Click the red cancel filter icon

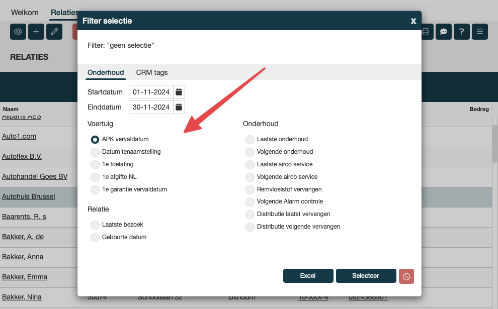click(x=406, y=276)
